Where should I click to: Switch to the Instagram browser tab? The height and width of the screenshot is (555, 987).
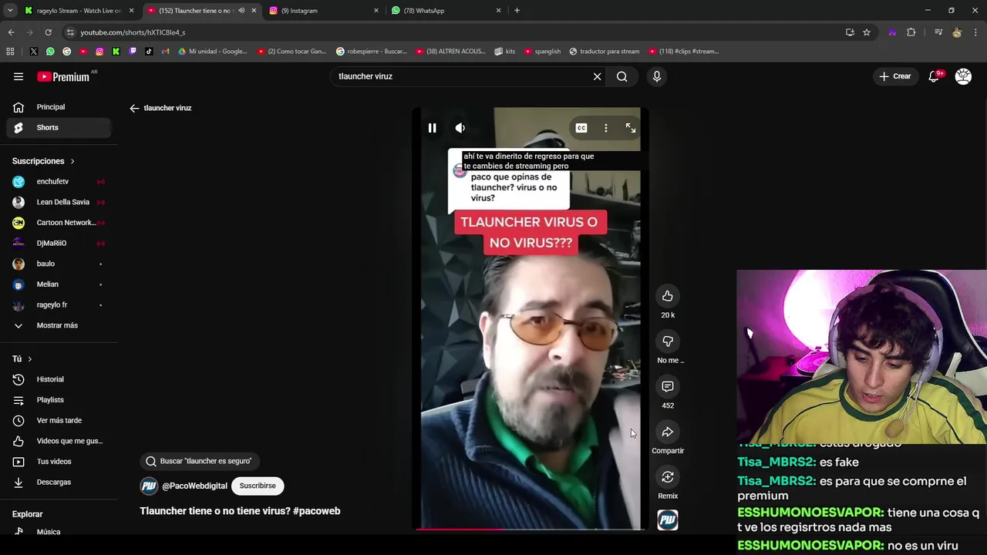(324, 11)
